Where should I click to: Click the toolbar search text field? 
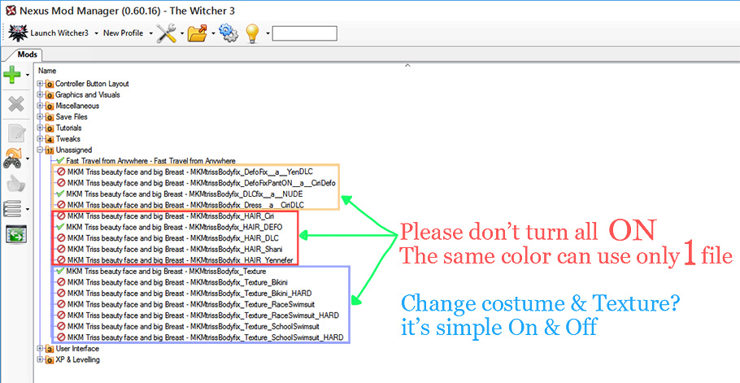(x=304, y=33)
